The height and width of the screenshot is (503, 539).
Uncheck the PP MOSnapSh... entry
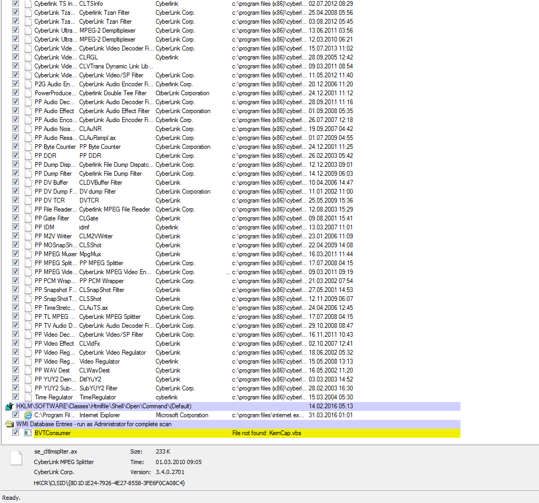[x=15, y=245]
